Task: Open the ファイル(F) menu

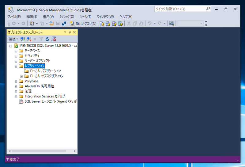Action: point(14,17)
